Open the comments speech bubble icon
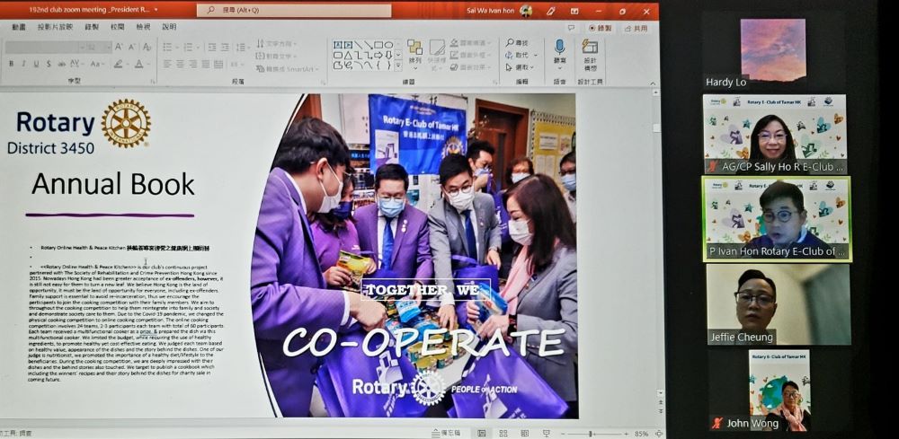899x439 pixels. (x=571, y=28)
